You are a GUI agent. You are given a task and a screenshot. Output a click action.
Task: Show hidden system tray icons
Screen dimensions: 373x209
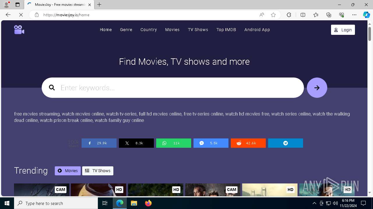point(314,203)
